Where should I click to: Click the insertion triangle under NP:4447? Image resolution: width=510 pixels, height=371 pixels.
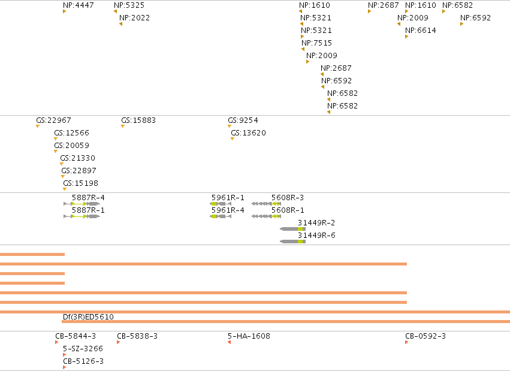[x=64, y=12]
